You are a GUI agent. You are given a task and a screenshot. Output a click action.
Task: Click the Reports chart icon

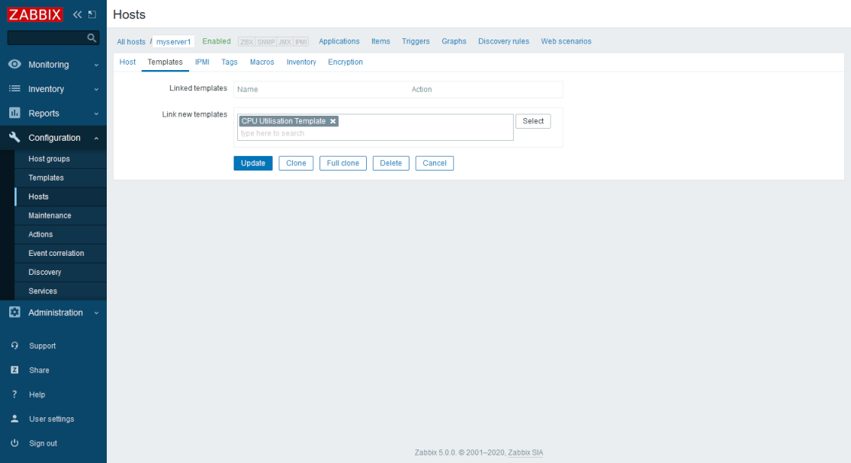click(14, 113)
